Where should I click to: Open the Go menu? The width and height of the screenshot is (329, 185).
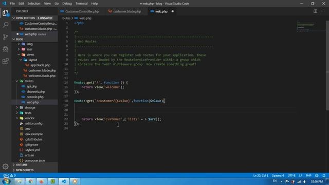tap(57, 4)
